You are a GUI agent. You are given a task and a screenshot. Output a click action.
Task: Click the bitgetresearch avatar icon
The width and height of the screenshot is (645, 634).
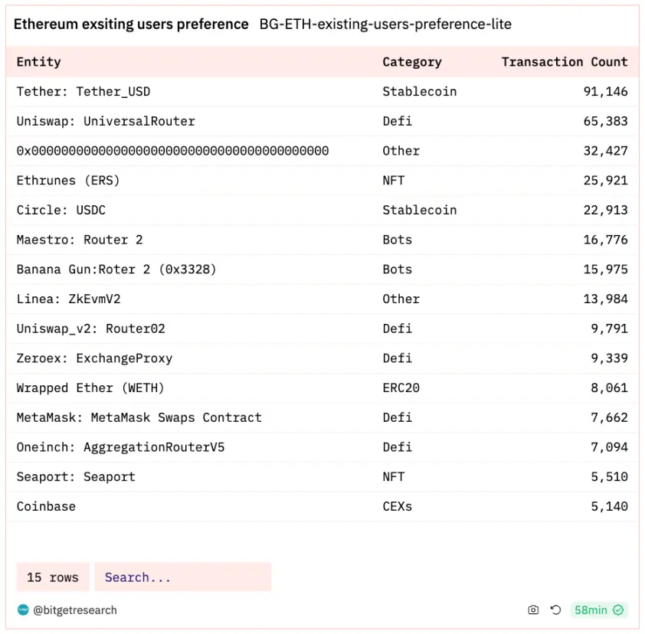pos(23,610)
